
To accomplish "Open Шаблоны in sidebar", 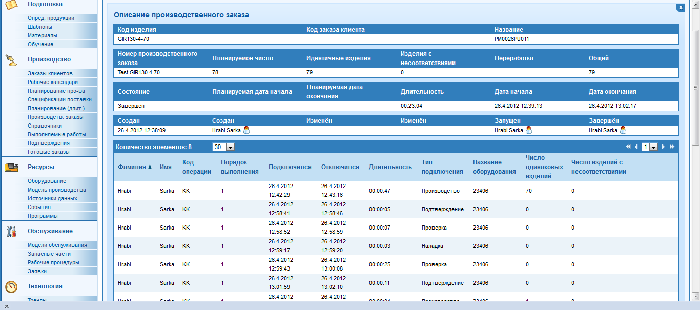I will tap(40, 27).
